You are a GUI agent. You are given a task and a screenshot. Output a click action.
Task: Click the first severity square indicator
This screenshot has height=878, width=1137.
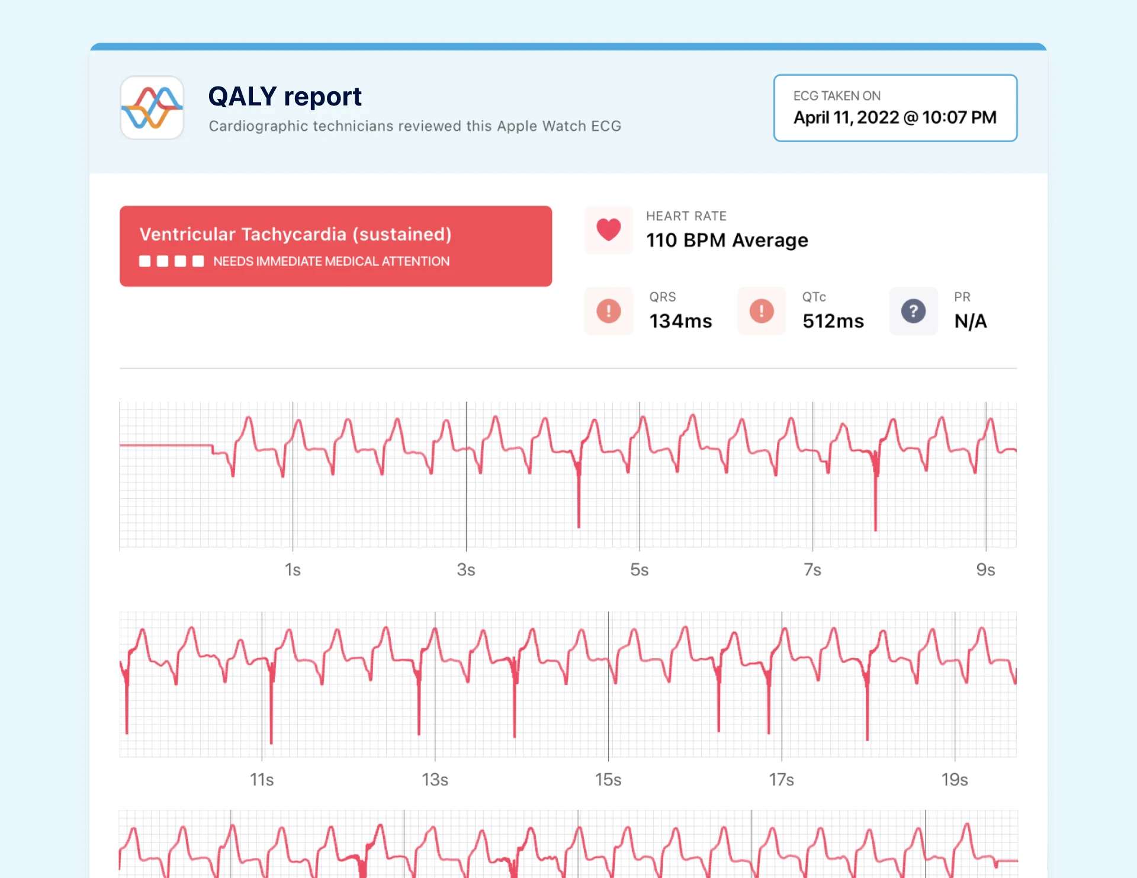click(x=144, y=261)
